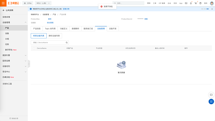Click 新版反馈 at the sidebar bottom
This screenshot has height=121, width=215.
point(14,118)
